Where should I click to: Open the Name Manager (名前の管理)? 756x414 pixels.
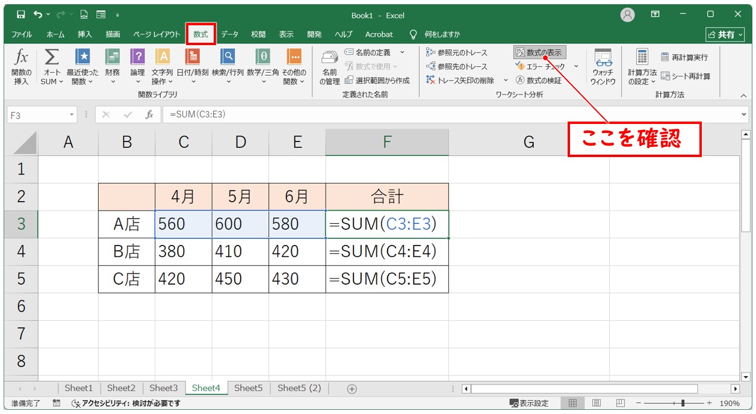click(329, 66)
